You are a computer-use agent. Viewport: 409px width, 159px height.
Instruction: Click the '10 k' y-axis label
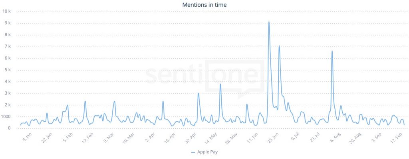pyautogui.click(x=8, y=11)
